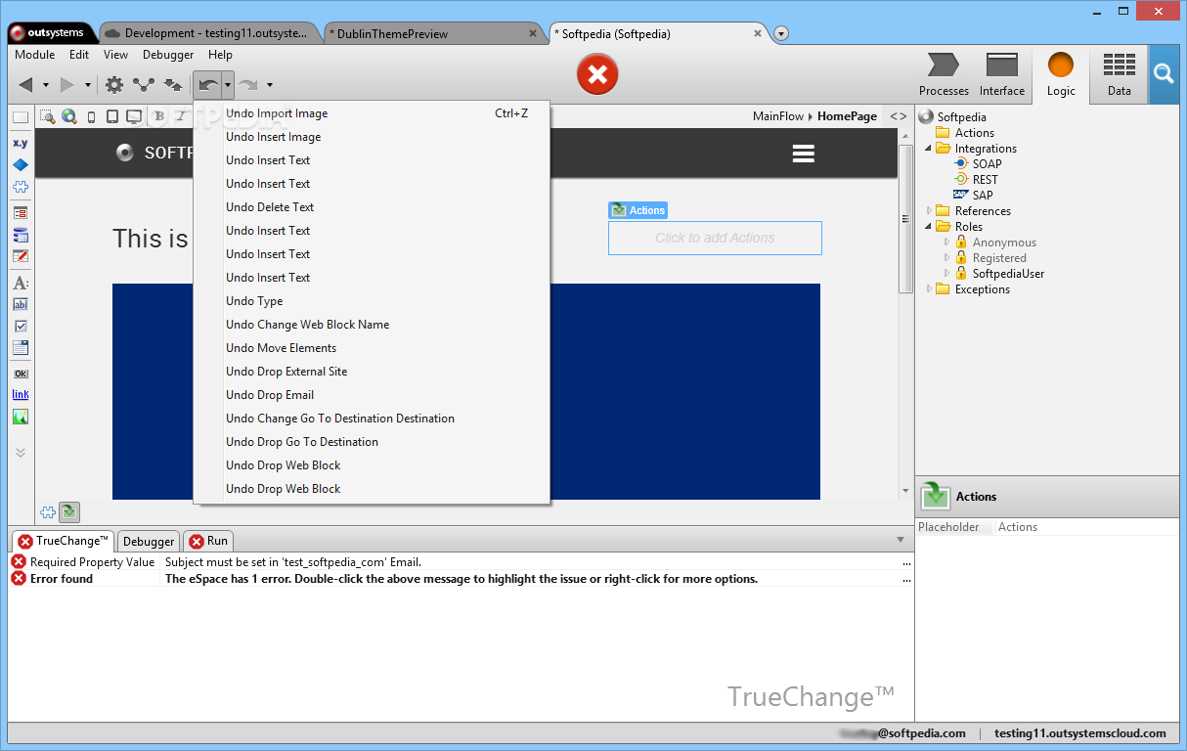Click the Undo arrow button

(x=207, y=85)
